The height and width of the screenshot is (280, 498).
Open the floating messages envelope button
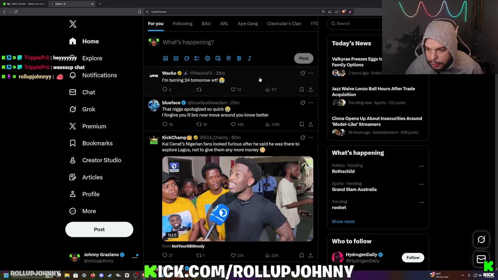[481, 259]
